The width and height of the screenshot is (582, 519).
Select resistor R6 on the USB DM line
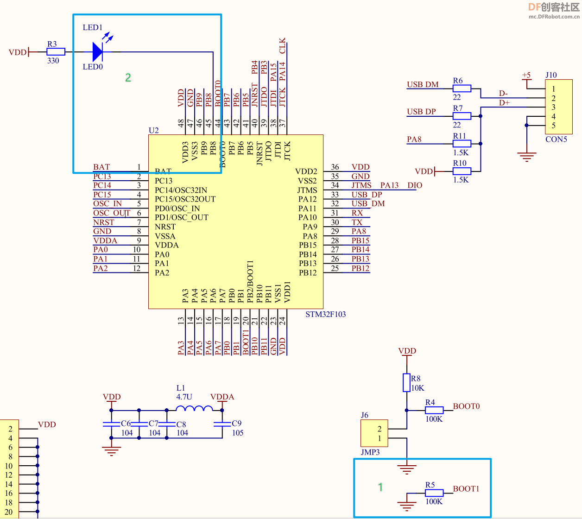[462, 88]
